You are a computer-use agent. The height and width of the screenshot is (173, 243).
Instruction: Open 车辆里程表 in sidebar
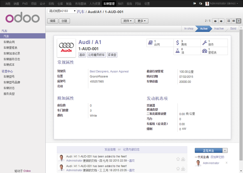[10, 48]
